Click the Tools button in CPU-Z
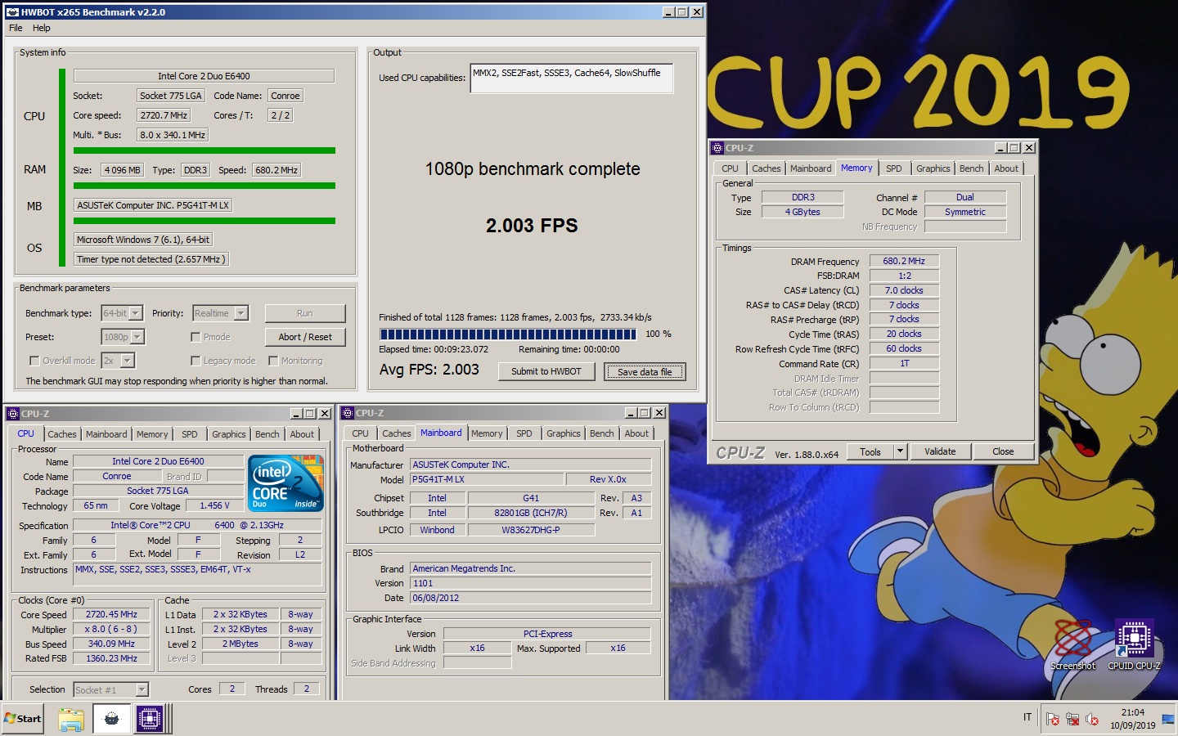 [870, 451]
